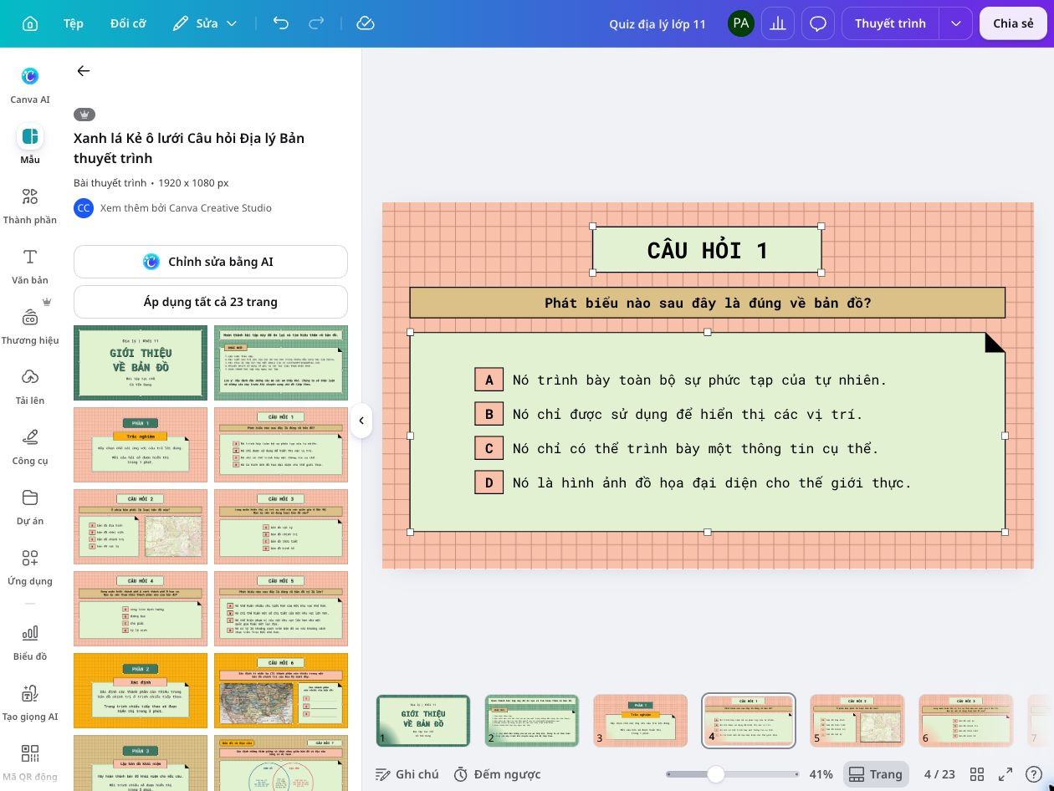Select page 2 in the filmstrip
Image resolution: width=1054 pixels, height=791 pixels.
[x=532, y=721]
